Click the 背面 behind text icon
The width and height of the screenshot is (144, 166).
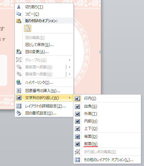tap(77, 137)
